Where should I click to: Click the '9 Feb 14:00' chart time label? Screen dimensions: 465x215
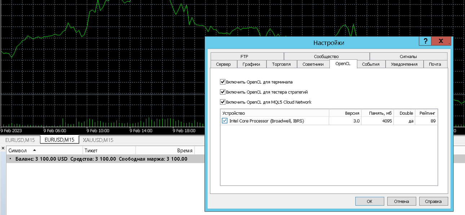141,131
